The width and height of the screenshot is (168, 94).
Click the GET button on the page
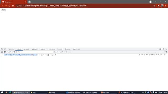point(3,10)
